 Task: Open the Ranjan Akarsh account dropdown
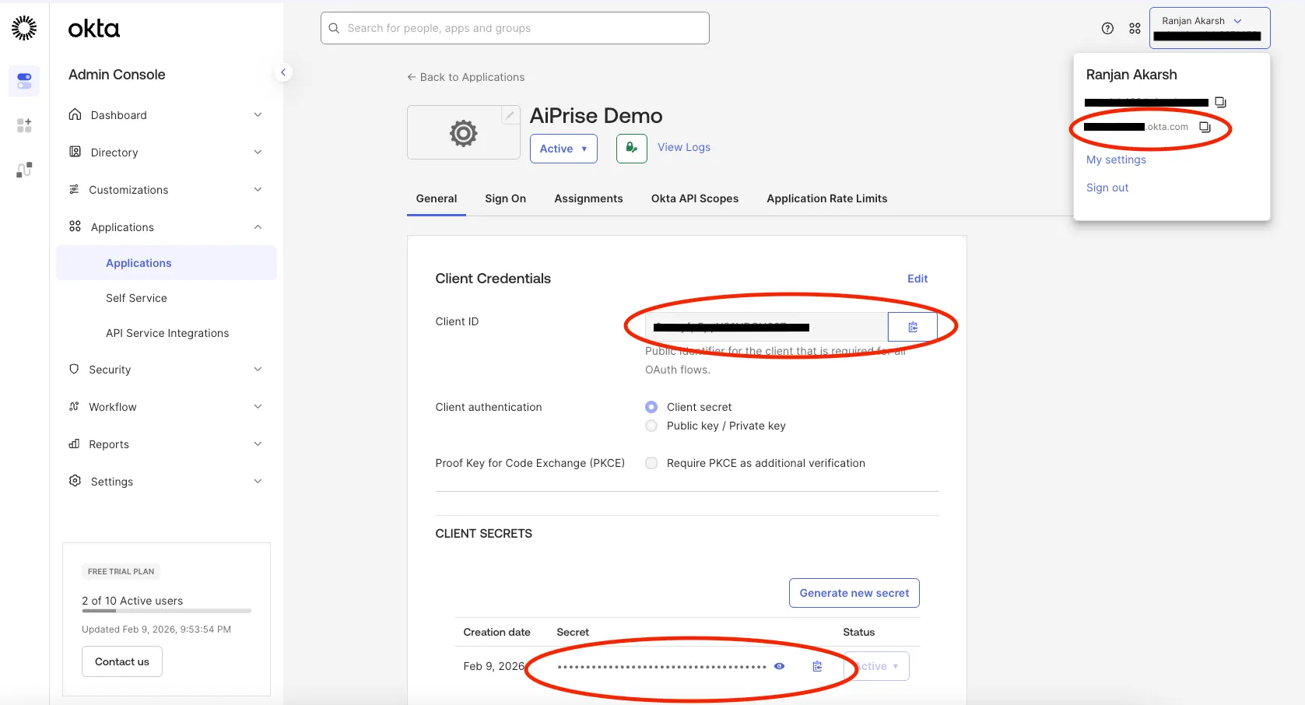click(x=1209, y=28)
